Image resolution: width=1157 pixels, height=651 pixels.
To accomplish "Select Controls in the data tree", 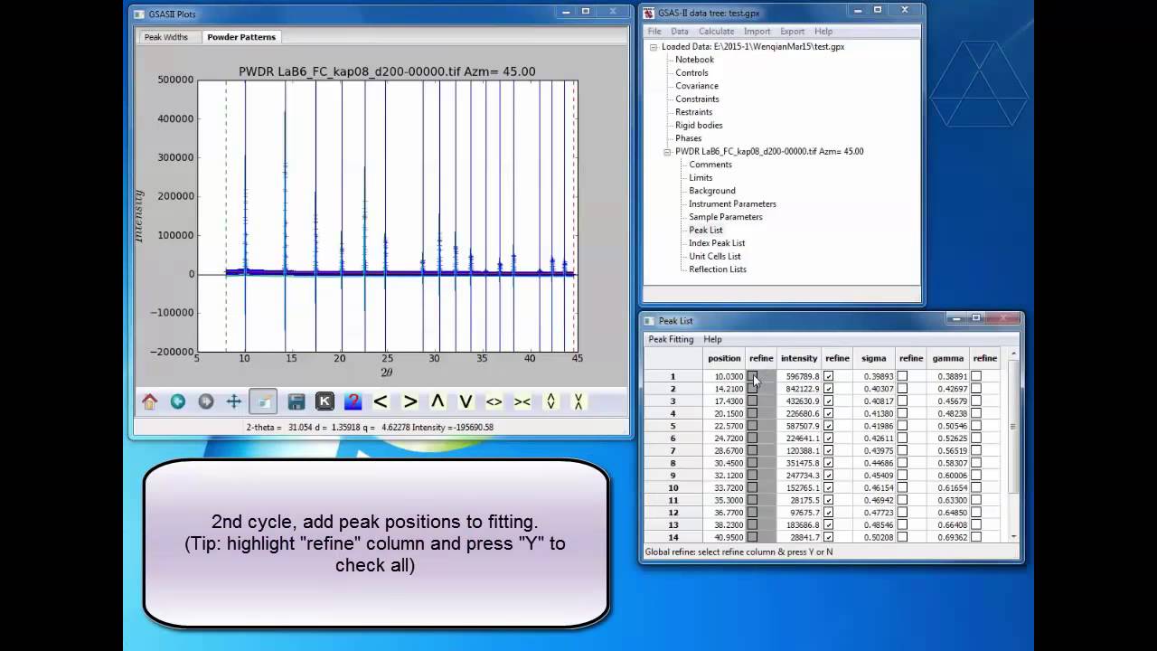I will point(692,73).
